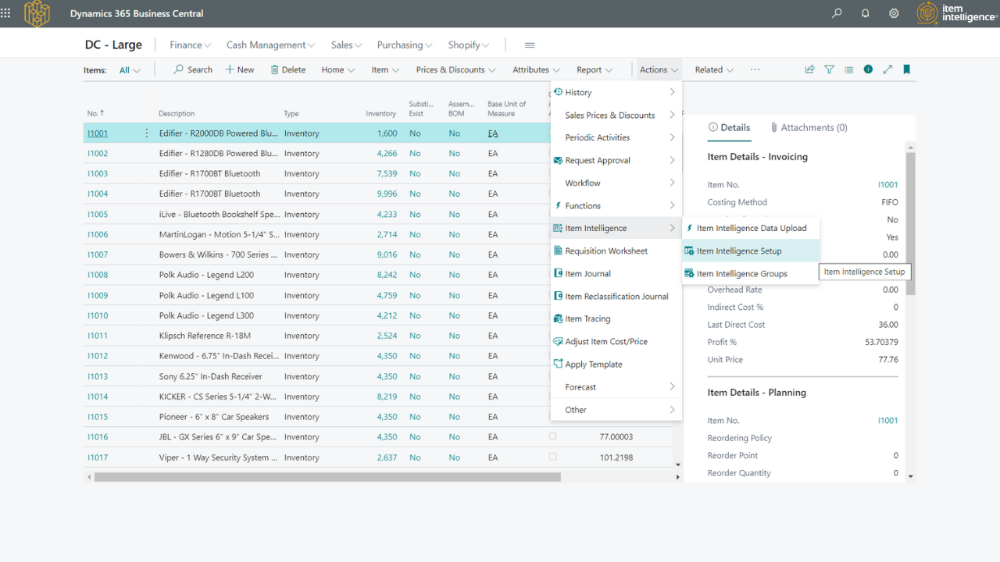Expand the History submenu
This screenshot has width=1000, height=562.
[x=578, y=92]
